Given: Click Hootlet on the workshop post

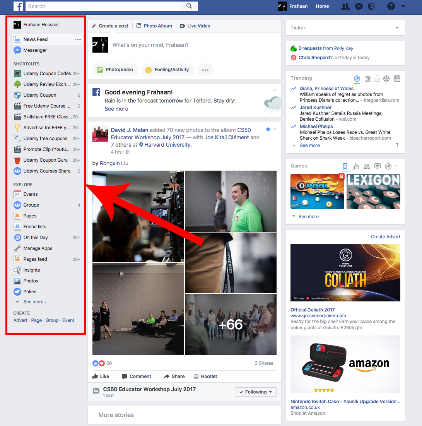Looking at the screenshot, I should pos(205,376).
